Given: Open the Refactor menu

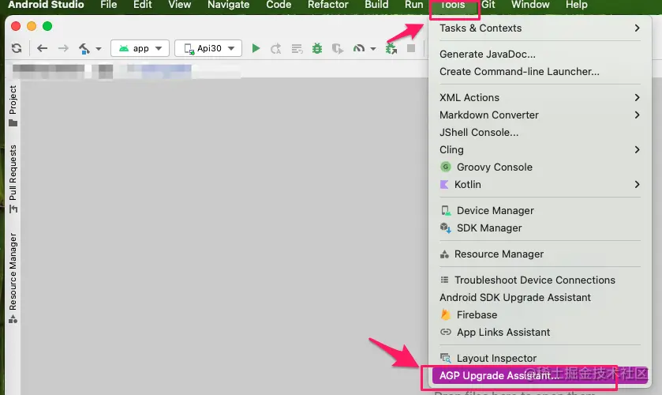Looking at the screenshot, I should click(328, 5).
